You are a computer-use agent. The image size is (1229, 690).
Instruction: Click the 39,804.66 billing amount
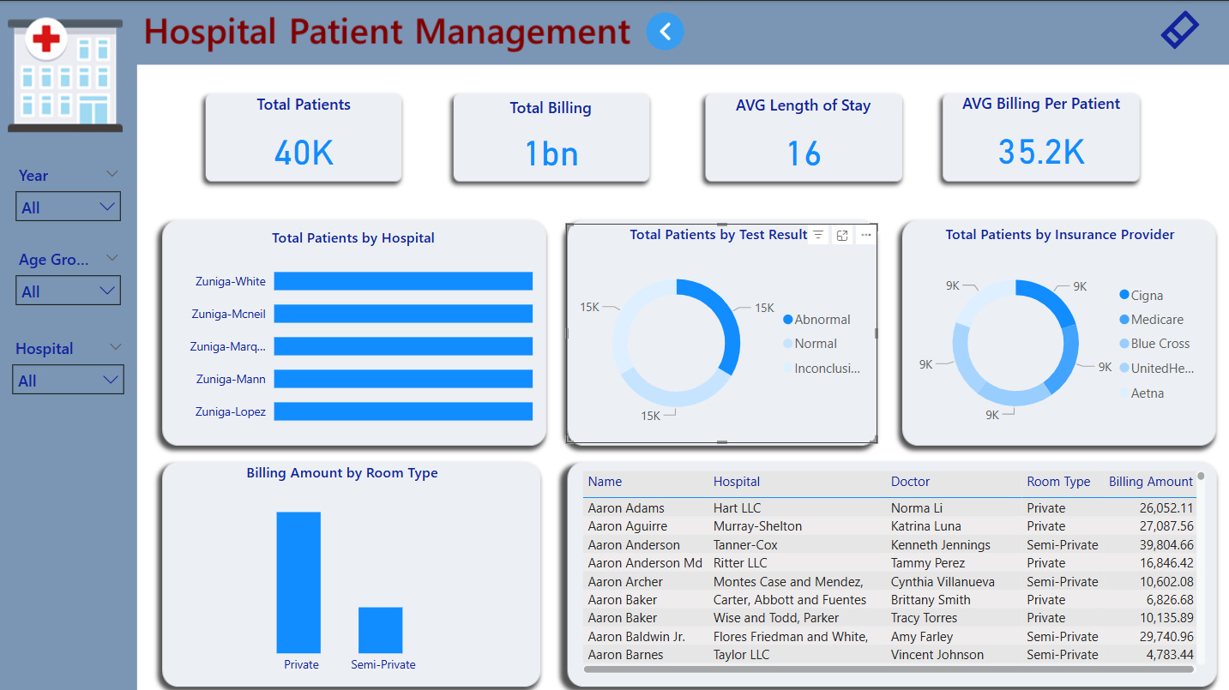tap(1166, 545)
